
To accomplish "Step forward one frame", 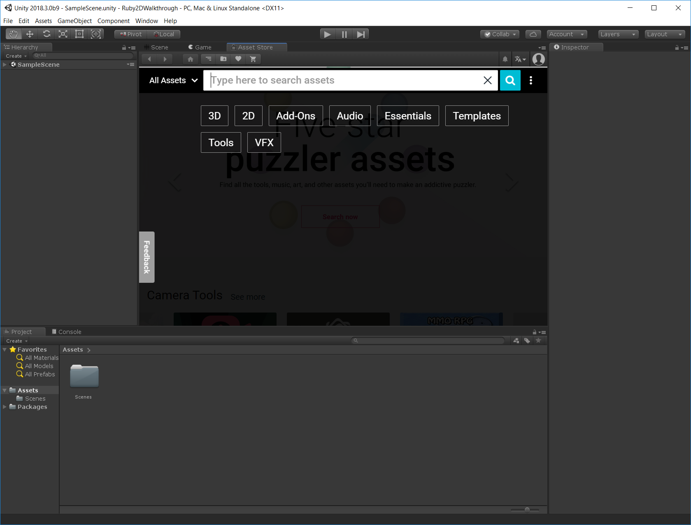I will pyautogui.click(x=361, y=34).
